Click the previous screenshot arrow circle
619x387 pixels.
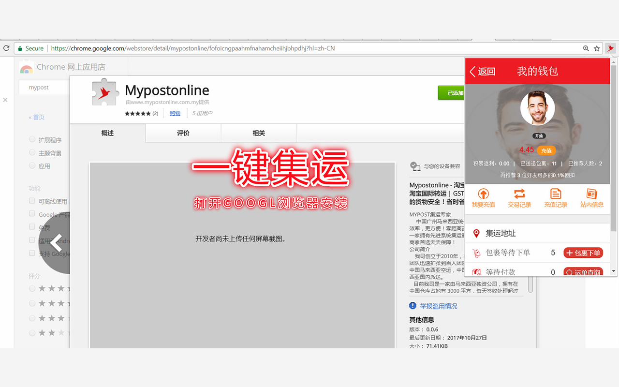click(54, 243)
